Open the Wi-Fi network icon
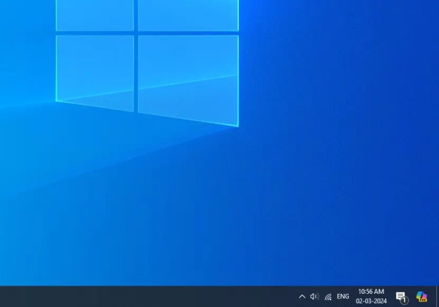 328,296
